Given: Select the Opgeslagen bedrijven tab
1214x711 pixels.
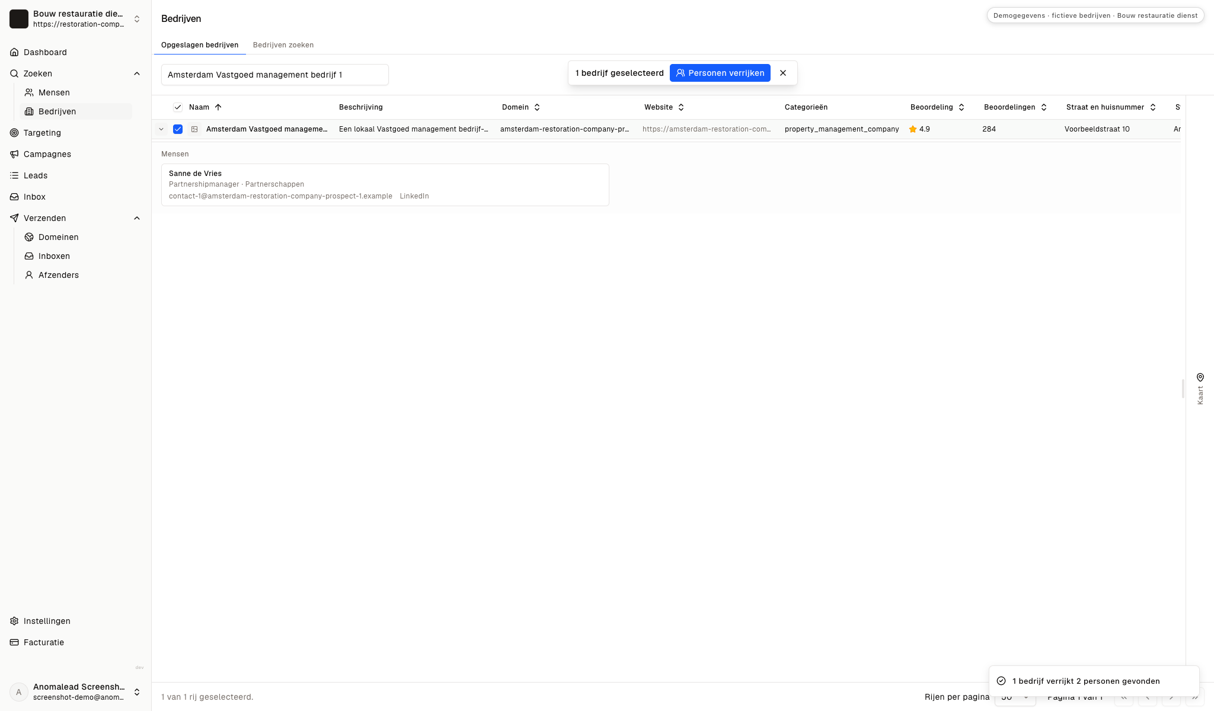Looking at the screenshot, I should point(200,45).
